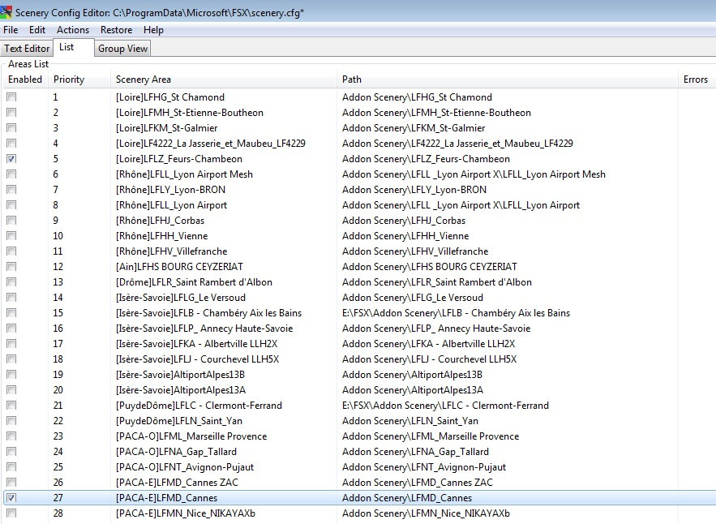The image size is (716, 524).
Task: Disable the priority 27 LFMD_Cannes checkbox
Action: click(11, 498)
